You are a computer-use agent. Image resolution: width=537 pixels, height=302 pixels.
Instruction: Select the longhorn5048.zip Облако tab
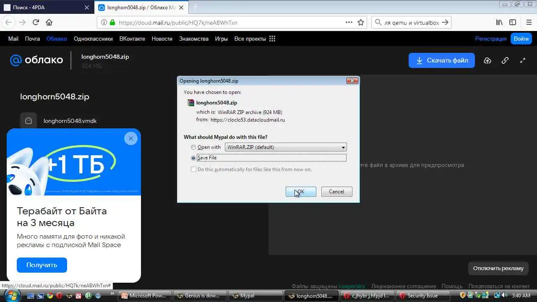(142, 8)
